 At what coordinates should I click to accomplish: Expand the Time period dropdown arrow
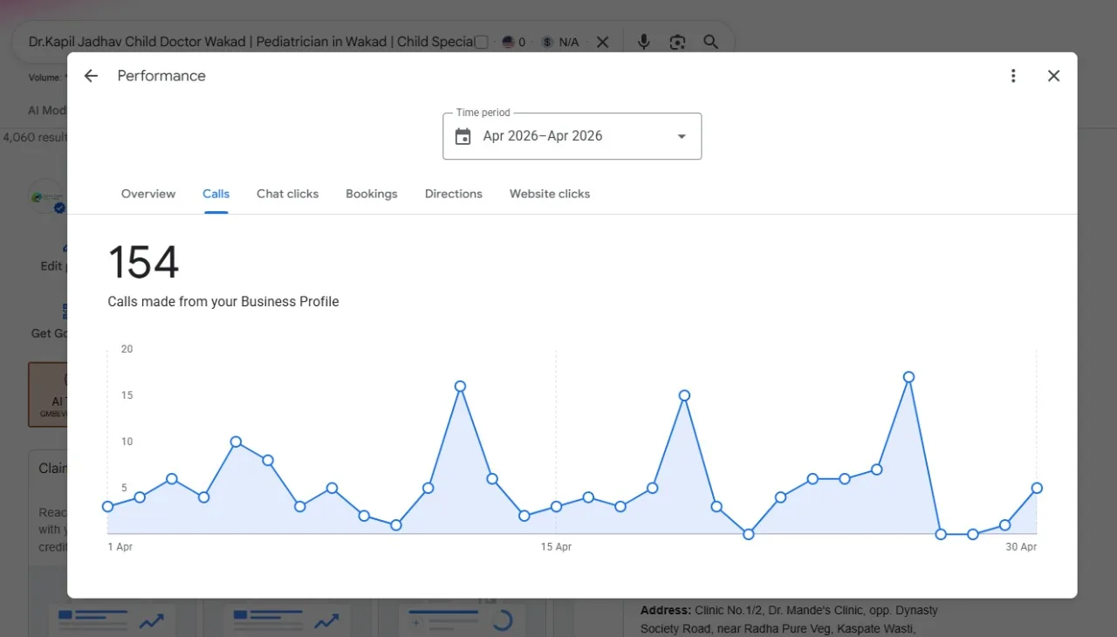tap(682, 136)
